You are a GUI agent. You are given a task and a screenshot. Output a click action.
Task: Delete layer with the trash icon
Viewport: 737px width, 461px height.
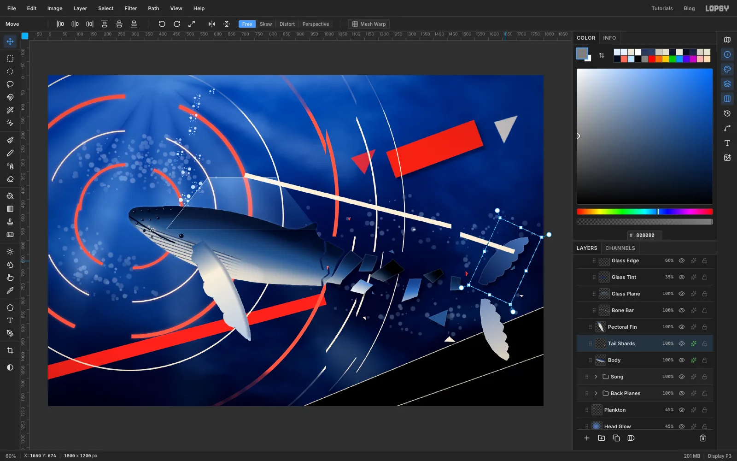point(703,438)
